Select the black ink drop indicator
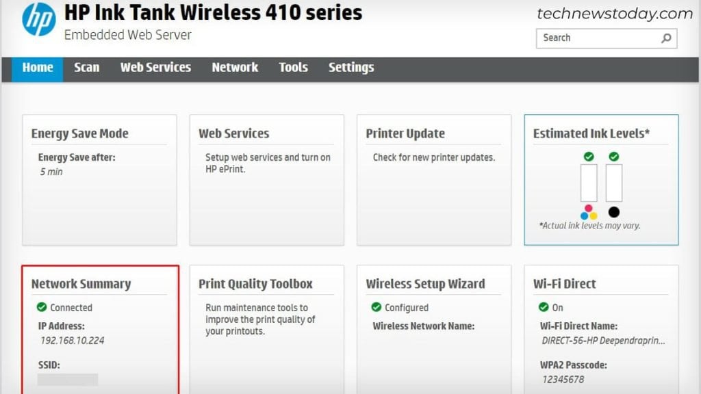 [613, 211]
